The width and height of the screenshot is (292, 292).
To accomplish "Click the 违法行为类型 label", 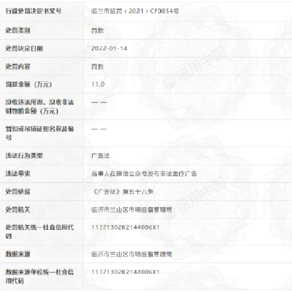I will [24, 156].
